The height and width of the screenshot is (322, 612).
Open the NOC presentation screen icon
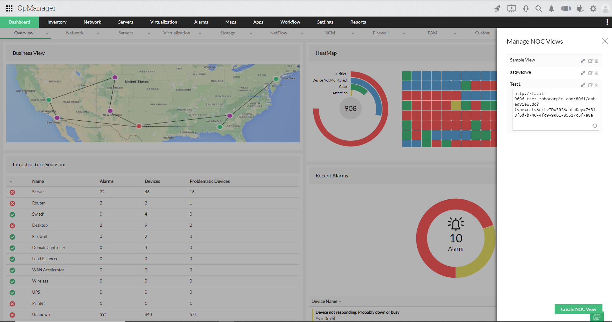[512, 9]
